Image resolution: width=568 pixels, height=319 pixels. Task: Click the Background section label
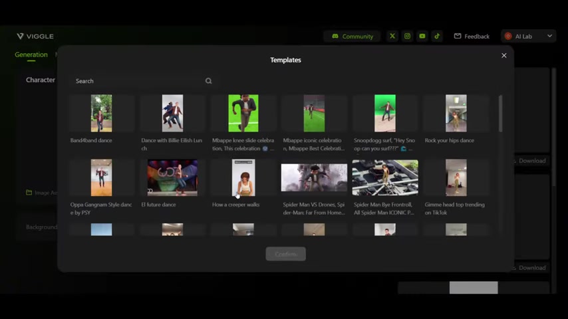[41, 227]
